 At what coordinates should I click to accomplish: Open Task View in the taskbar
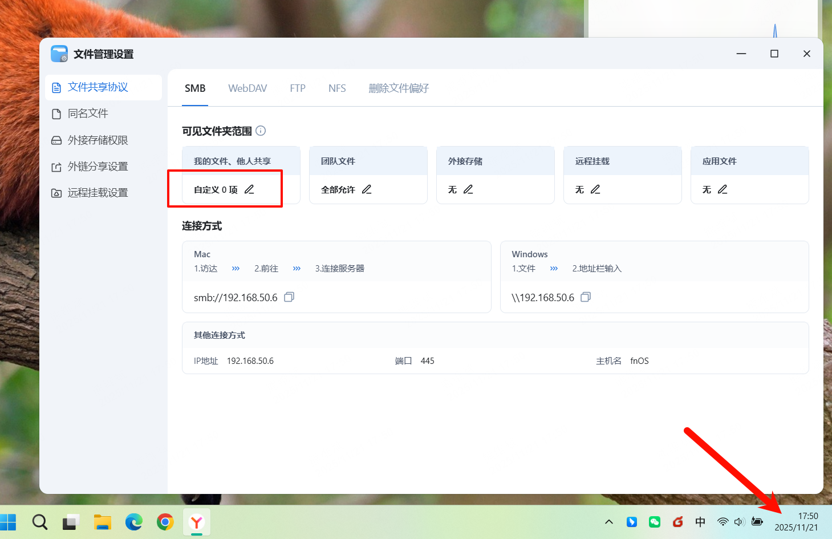point(71,522)
